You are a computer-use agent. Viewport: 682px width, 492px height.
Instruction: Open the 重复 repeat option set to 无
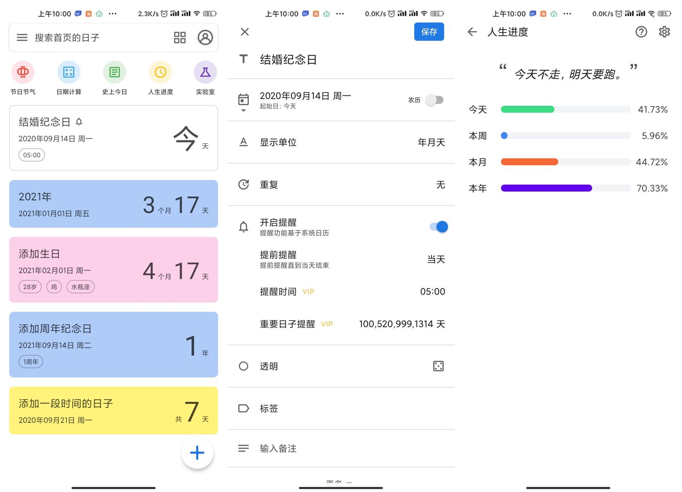click(x=341, y=184)
